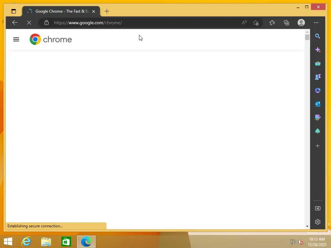Open sidebar settings gear
The height and width of the screenshot is (248, 331).
tap(317, 222)
